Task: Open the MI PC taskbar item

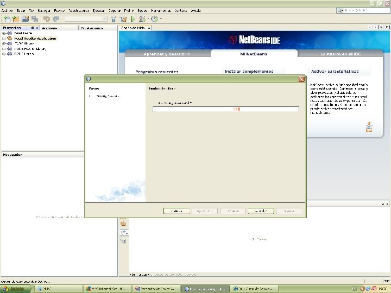Action: pos(59,289)
